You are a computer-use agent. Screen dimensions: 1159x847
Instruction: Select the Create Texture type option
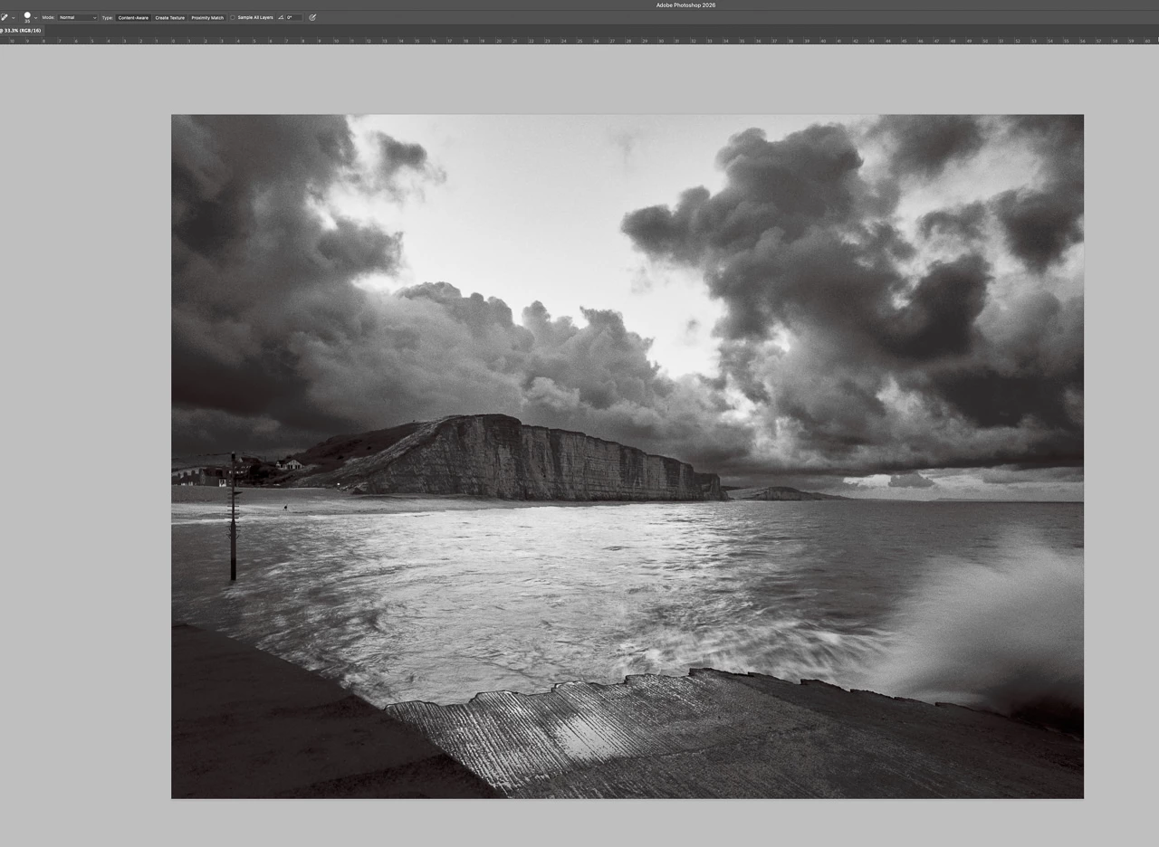click(170, 17)
